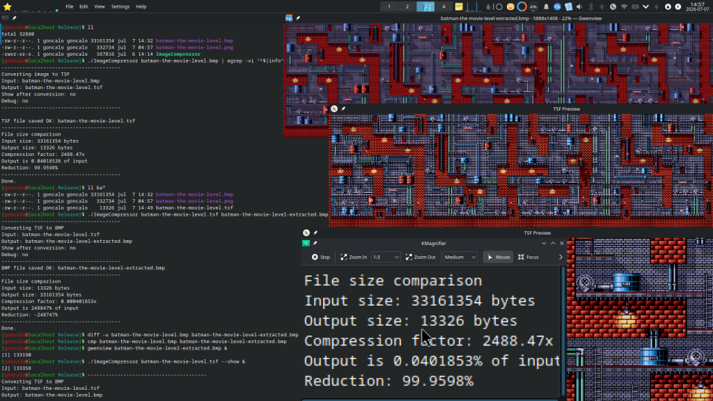Click the green KMagnifier app icon
The height and width of the screenshot is (401, 713).
pyautogui.click(x=306, y=243)
